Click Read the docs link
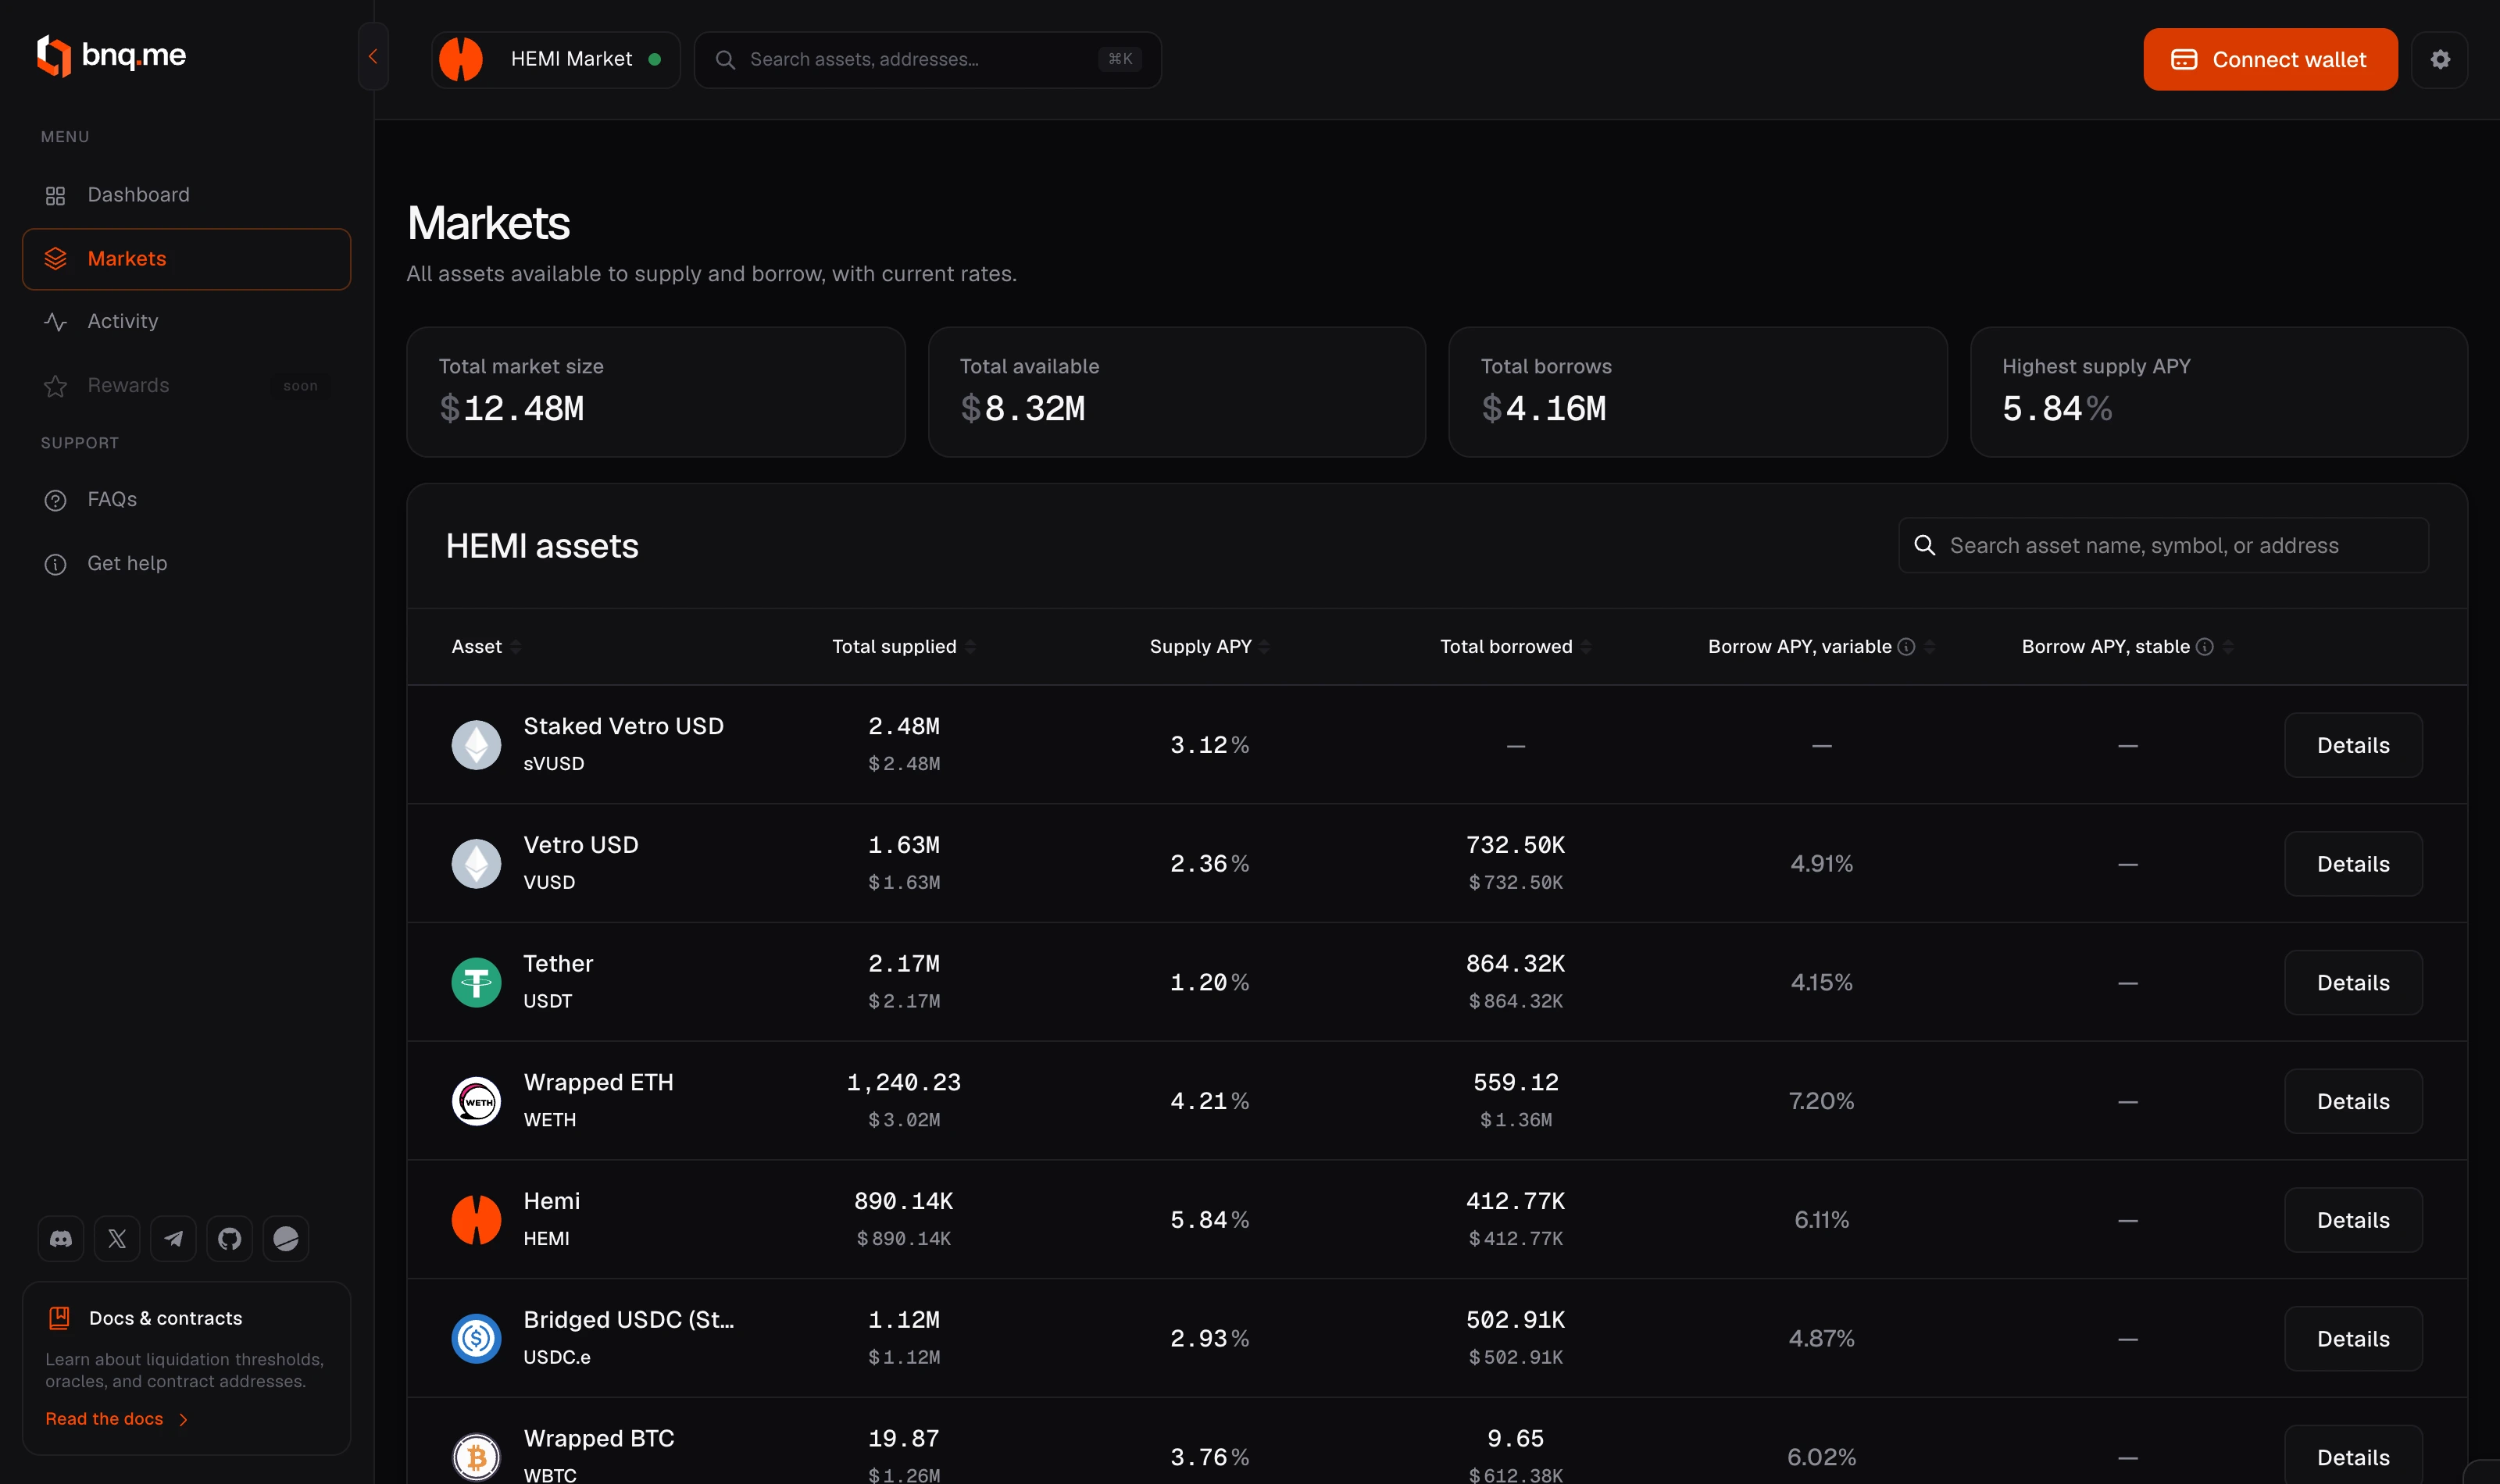This screenshot has height=1484, width=2500. click(x=116, y=1419)
